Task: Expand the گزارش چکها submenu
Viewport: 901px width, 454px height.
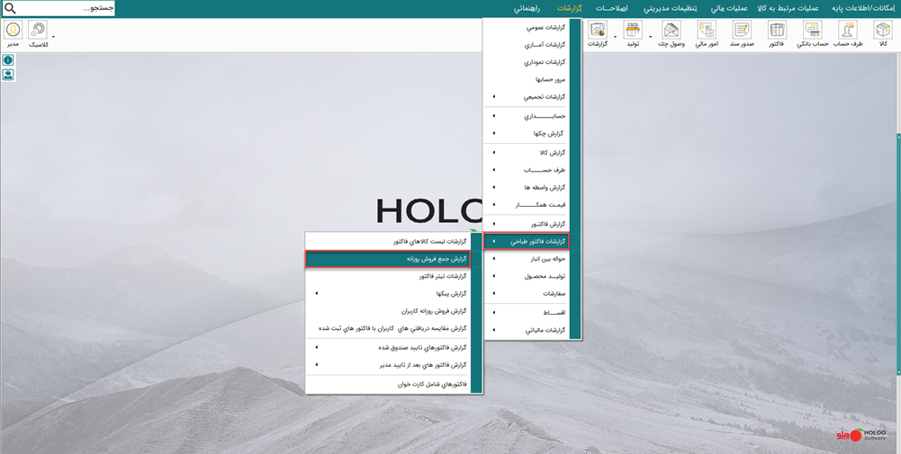Action: pos(527,133)
